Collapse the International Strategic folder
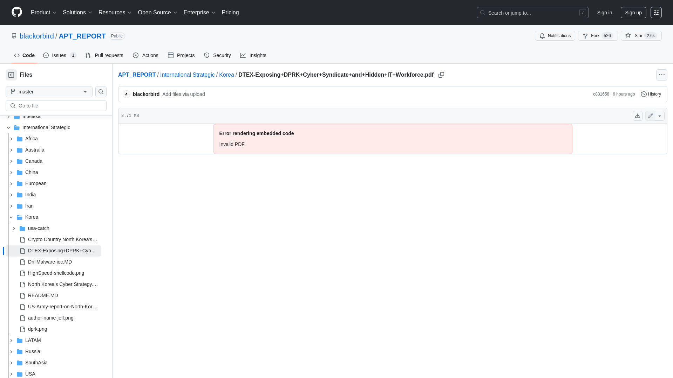The image size is (673, 378). point(8,128)
